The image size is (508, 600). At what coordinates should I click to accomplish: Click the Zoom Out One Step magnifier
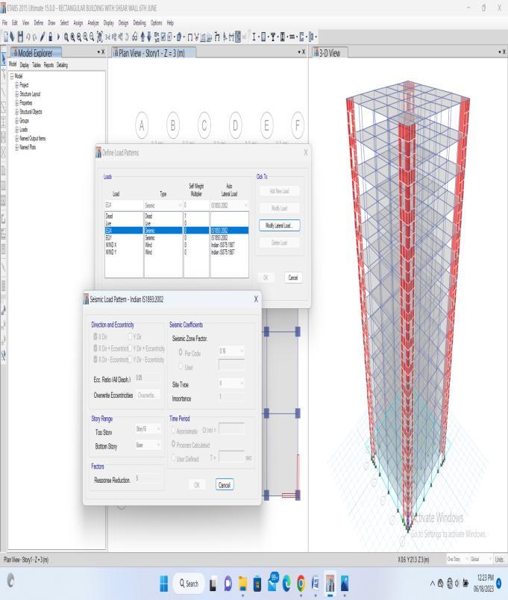click(x=92, y=37)
